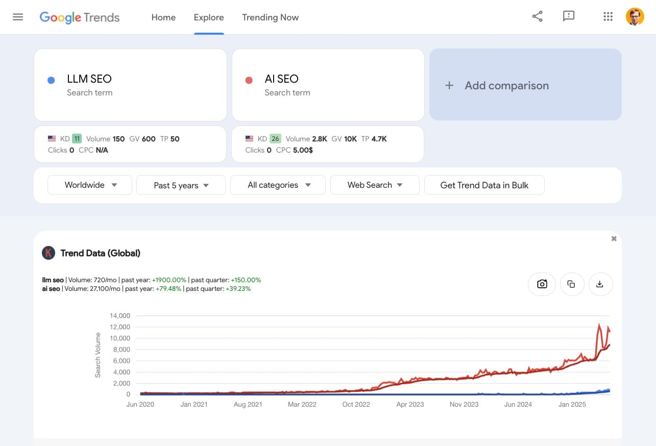This screenshot has width=656, height=446.
Task: Click the KD 26 badge
Action: pyautogui.click(x=275, y=139)
